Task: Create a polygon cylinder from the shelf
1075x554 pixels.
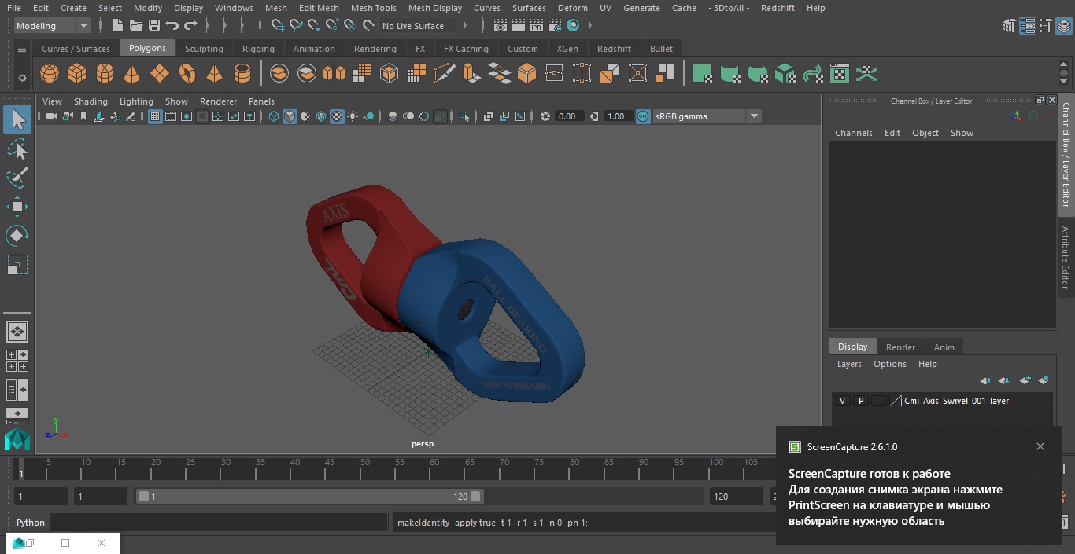Action: (105, 74)
